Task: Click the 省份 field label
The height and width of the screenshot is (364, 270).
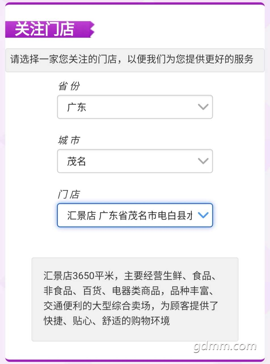Action: pos(69,86)
